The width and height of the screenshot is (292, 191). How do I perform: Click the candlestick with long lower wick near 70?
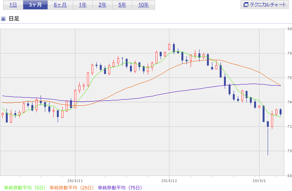pos(268,138)
